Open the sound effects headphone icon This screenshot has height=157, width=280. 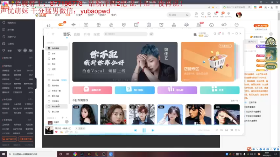coord(226,130)
